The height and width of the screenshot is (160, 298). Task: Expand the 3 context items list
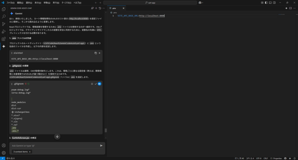coord(22,152)
